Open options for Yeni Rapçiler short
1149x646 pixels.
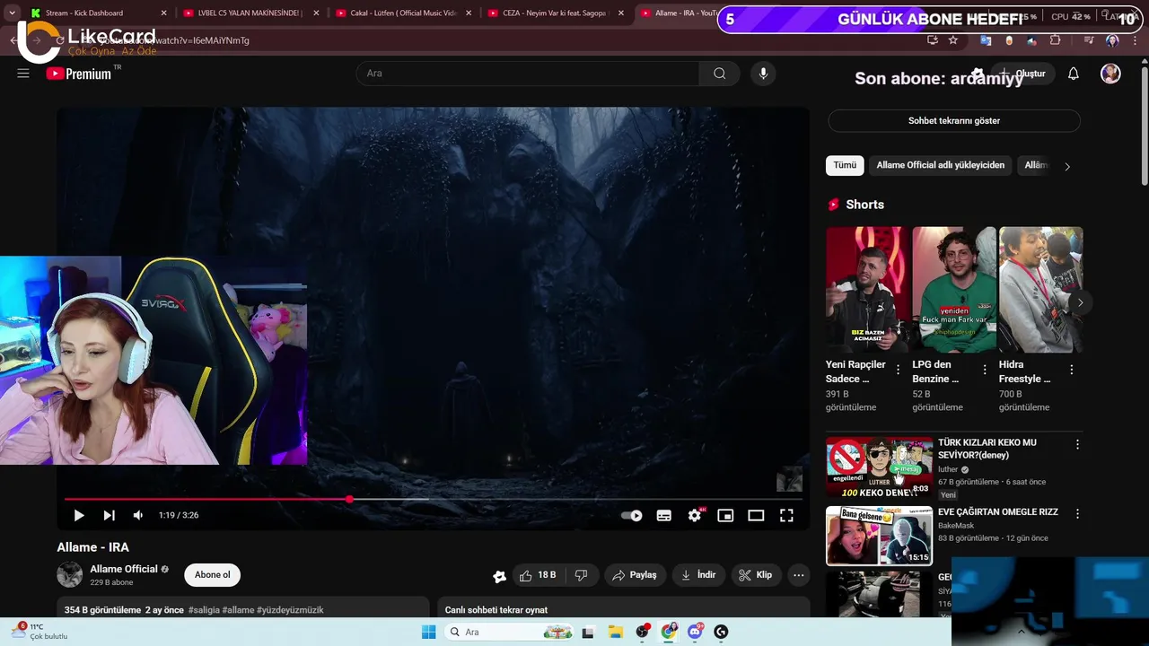pyautogui.click(x=899, y=370)
